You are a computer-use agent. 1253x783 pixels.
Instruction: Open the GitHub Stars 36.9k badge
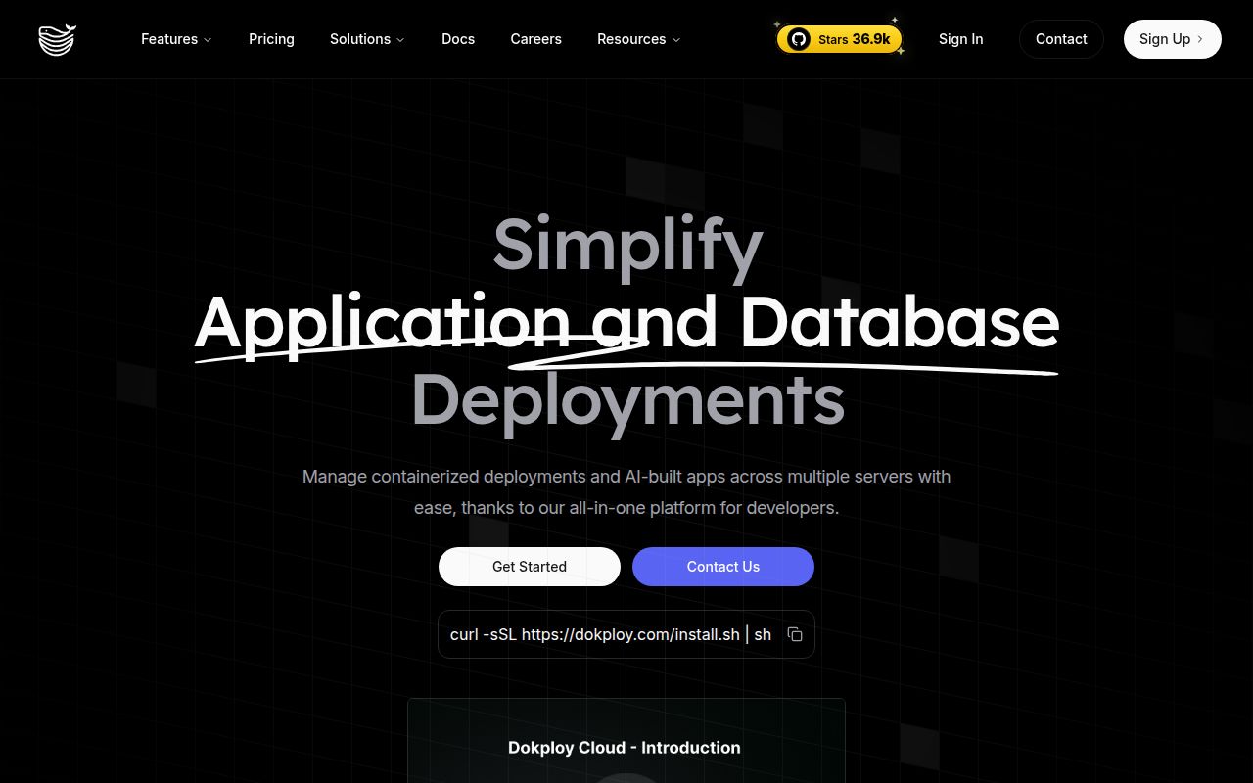[839, 39]
